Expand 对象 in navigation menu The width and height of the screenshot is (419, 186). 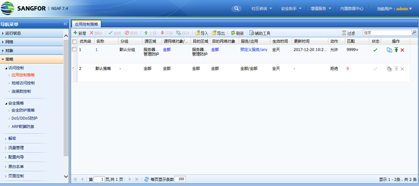tap(31, 50)
